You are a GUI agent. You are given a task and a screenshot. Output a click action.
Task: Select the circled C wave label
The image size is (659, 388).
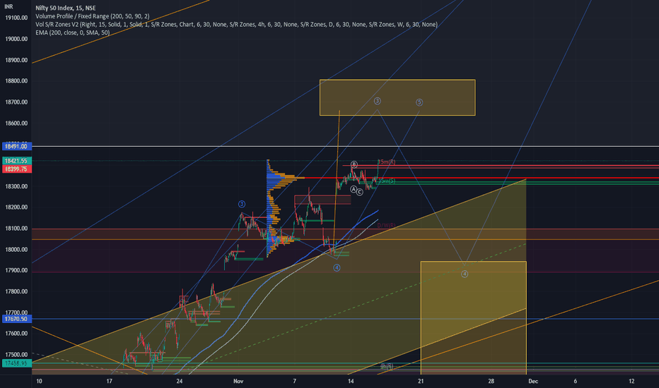click(x=360, y=192)
